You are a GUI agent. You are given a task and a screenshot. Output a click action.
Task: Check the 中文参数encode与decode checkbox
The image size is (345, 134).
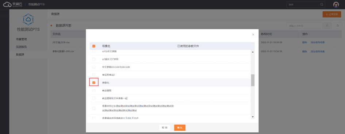click(x=94, y=67)
